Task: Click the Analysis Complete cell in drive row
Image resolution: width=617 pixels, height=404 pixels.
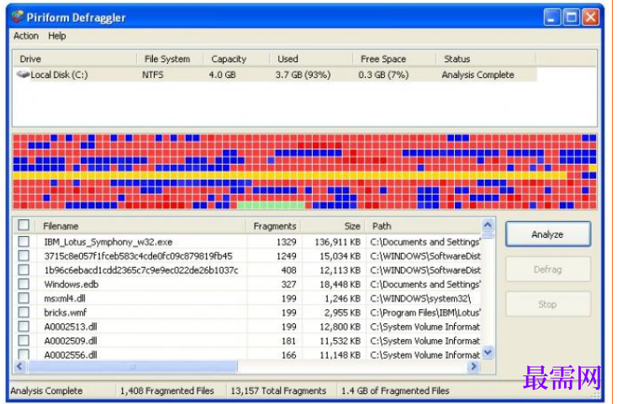Action: click(477, 75)
